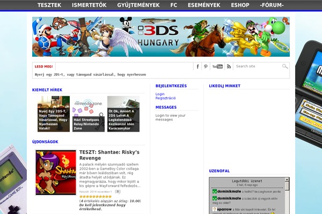This screenshot has height=214, width=322.
Task: Open featured news Nyerj Egy 2DS-T thumbnail
Action: [54, 114]
